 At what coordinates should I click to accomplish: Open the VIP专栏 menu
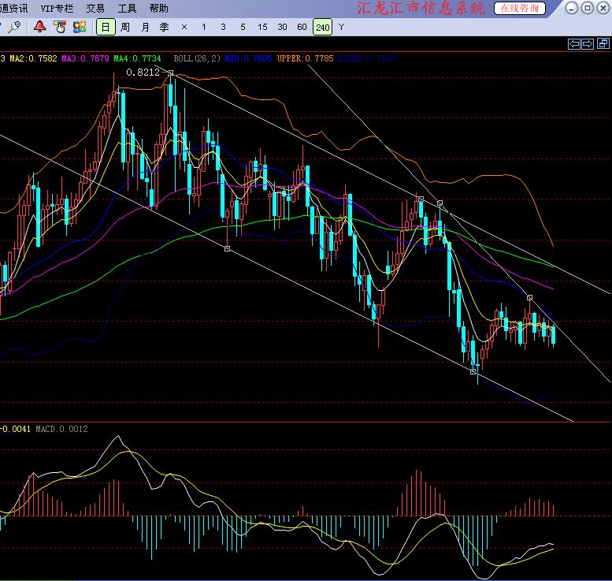pos(57,8)
